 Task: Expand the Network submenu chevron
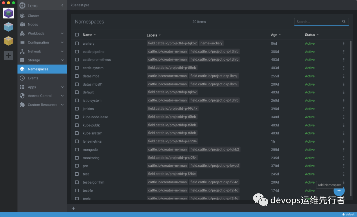coord(62,51)
